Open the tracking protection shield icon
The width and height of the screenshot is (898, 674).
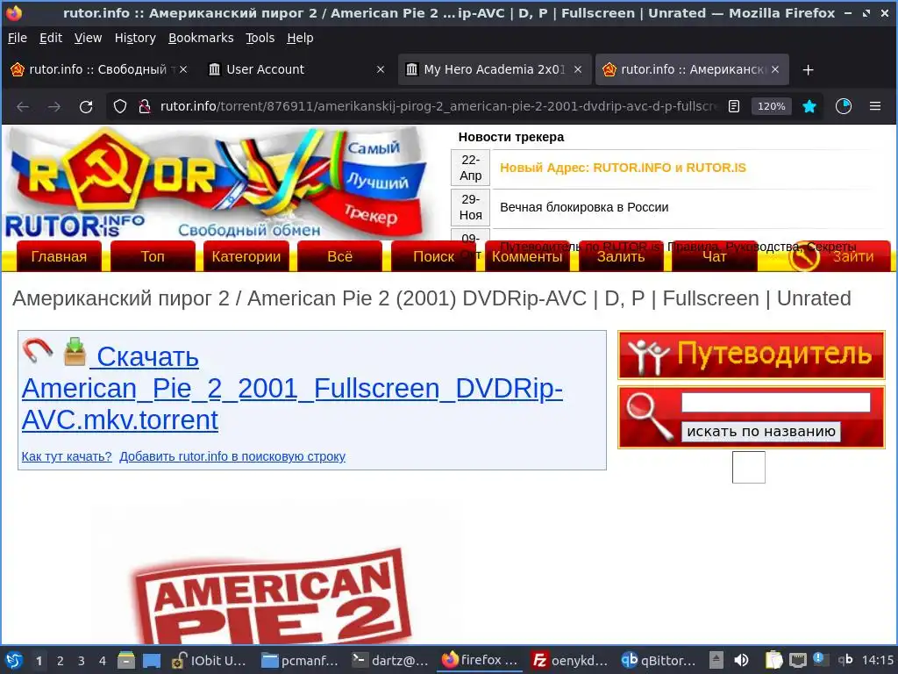119,106
